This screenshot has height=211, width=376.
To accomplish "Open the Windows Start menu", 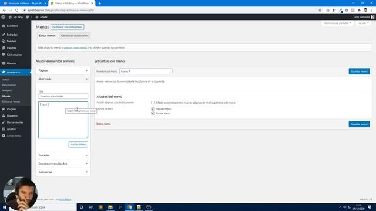I will tap(5, 207).
